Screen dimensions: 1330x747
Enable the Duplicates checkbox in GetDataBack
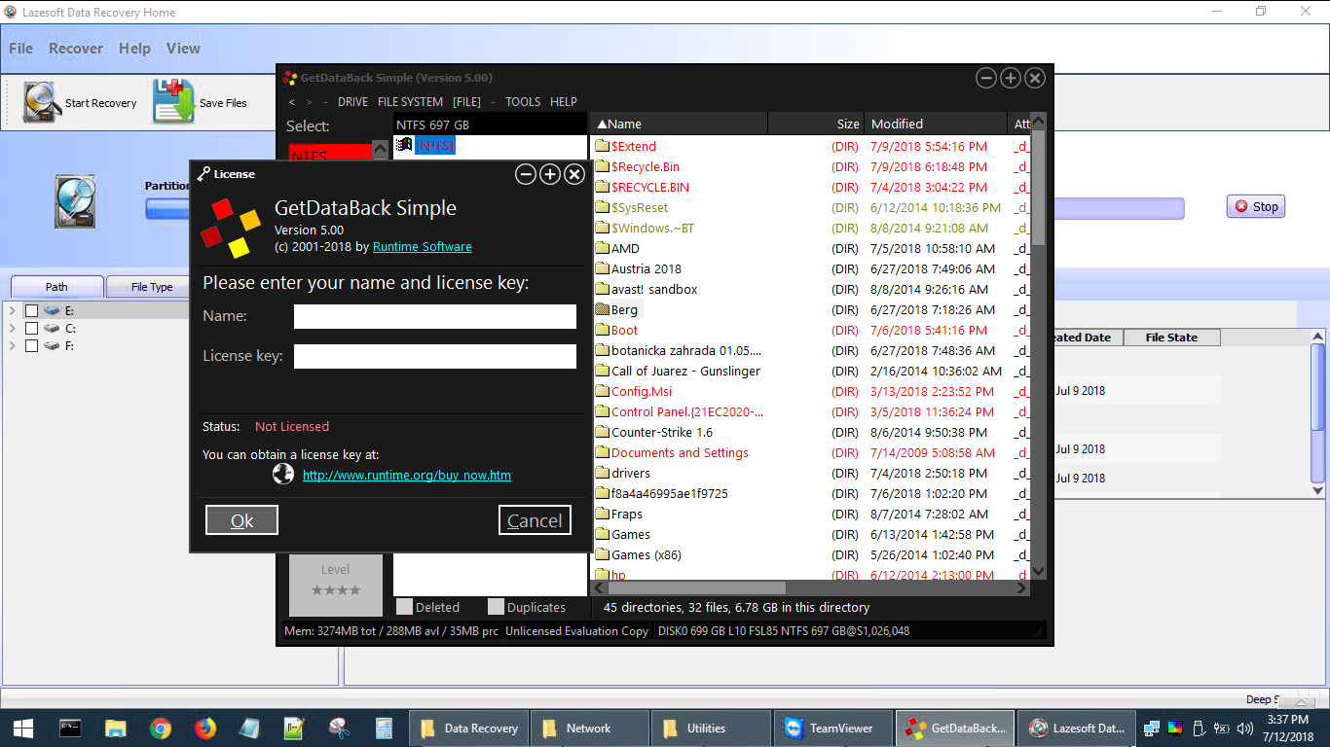pyautogui.click(x=496, y=607)
